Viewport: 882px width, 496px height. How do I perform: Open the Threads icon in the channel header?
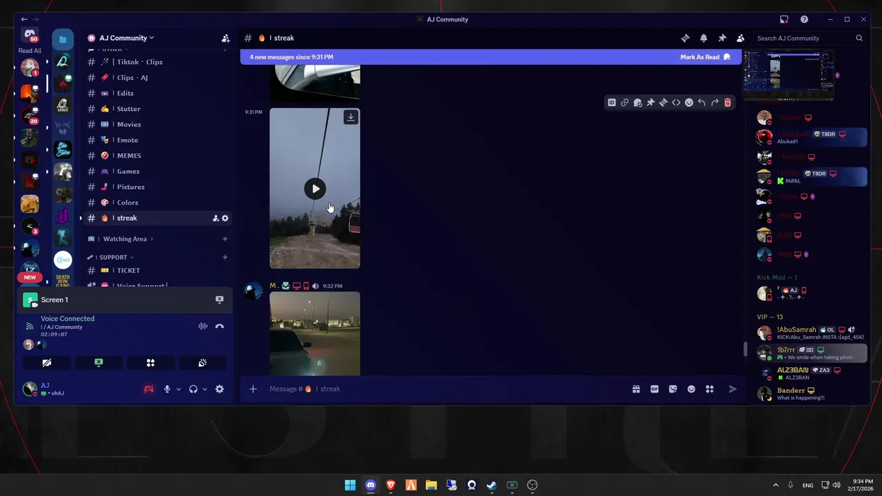[685, 38]
